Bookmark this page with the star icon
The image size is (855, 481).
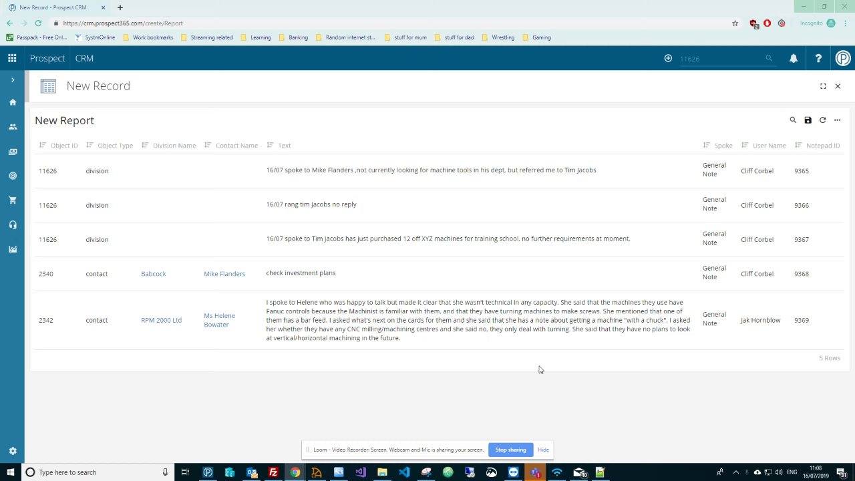coord(735,23)
